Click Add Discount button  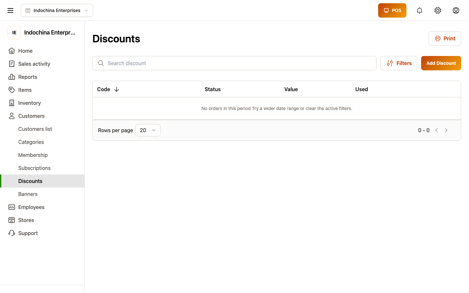tap(441, 63)
